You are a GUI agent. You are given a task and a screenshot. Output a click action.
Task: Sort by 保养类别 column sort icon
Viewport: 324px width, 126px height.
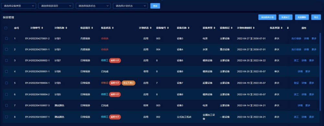click(x=282, y=28)
